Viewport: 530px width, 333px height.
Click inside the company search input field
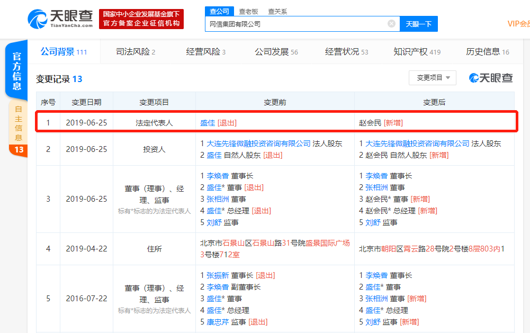[297, 23]
